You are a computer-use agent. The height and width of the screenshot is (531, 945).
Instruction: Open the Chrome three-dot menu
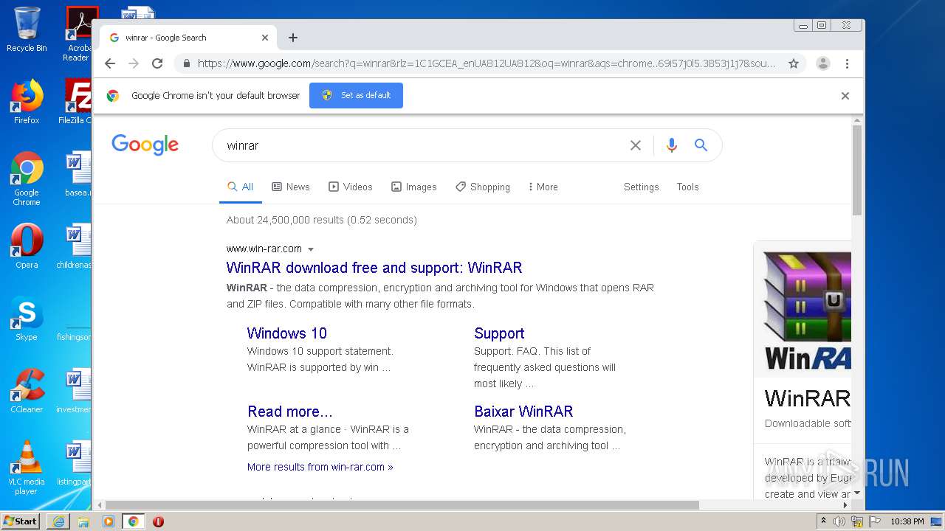coord(847,63)
